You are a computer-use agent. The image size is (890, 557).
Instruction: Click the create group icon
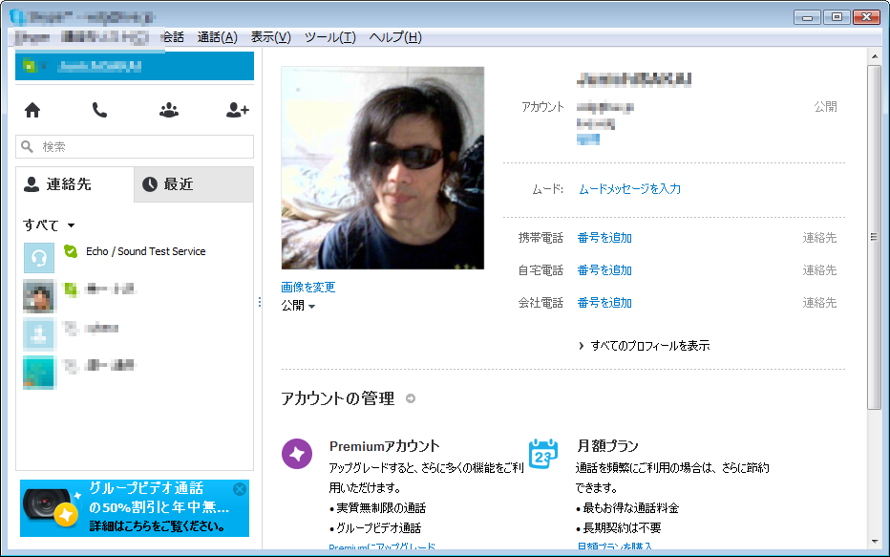169,110
